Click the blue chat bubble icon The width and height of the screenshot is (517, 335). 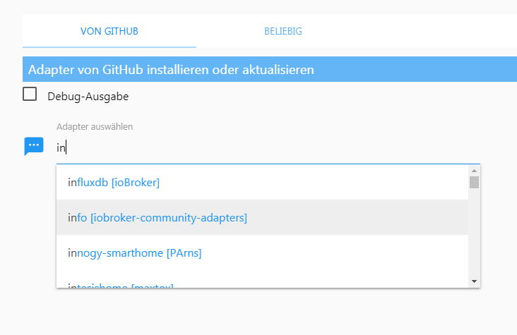coord(34,146)
